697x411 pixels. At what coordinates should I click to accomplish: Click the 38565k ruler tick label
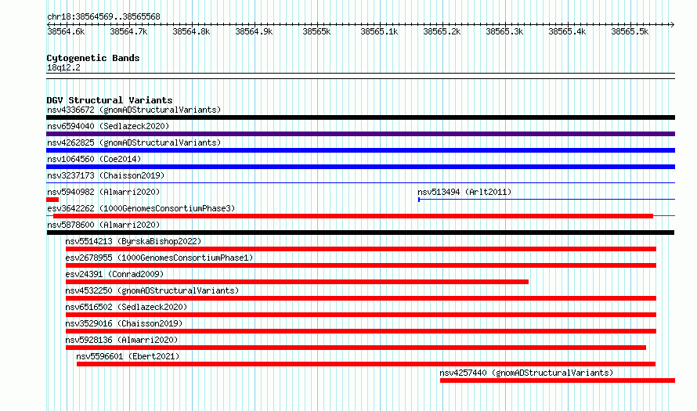click(x=316, y=31)
